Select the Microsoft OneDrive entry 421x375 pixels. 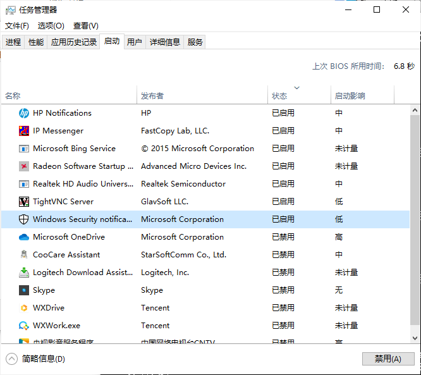coord(69,237)
